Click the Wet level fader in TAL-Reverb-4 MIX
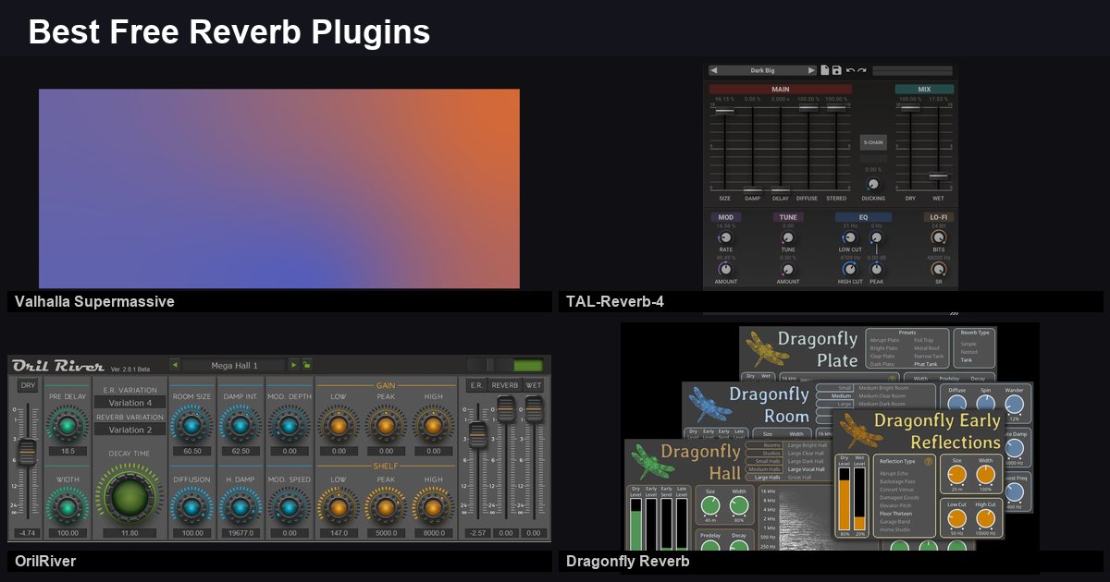 point(937,176)
